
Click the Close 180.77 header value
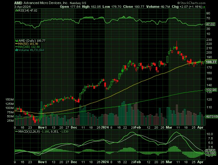point(134,7)
